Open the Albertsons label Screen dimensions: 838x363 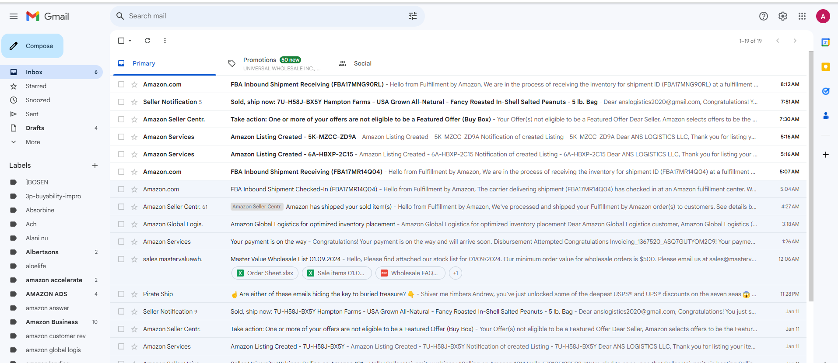pyautogui.click(x=51, y=252)
